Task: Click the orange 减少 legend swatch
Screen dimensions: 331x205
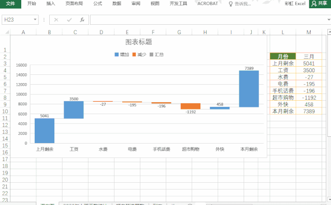Action: (134, 55)
